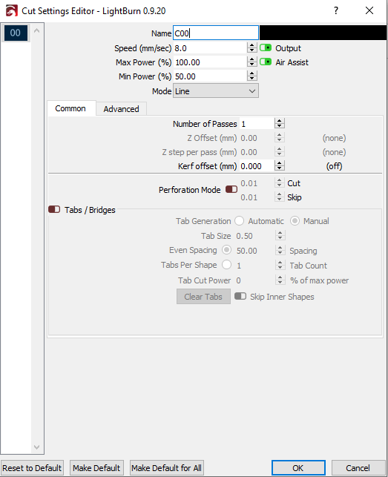
Task: Click the layer list scroll up arrow
Action: pyautogui.click(x=37, y=30)
